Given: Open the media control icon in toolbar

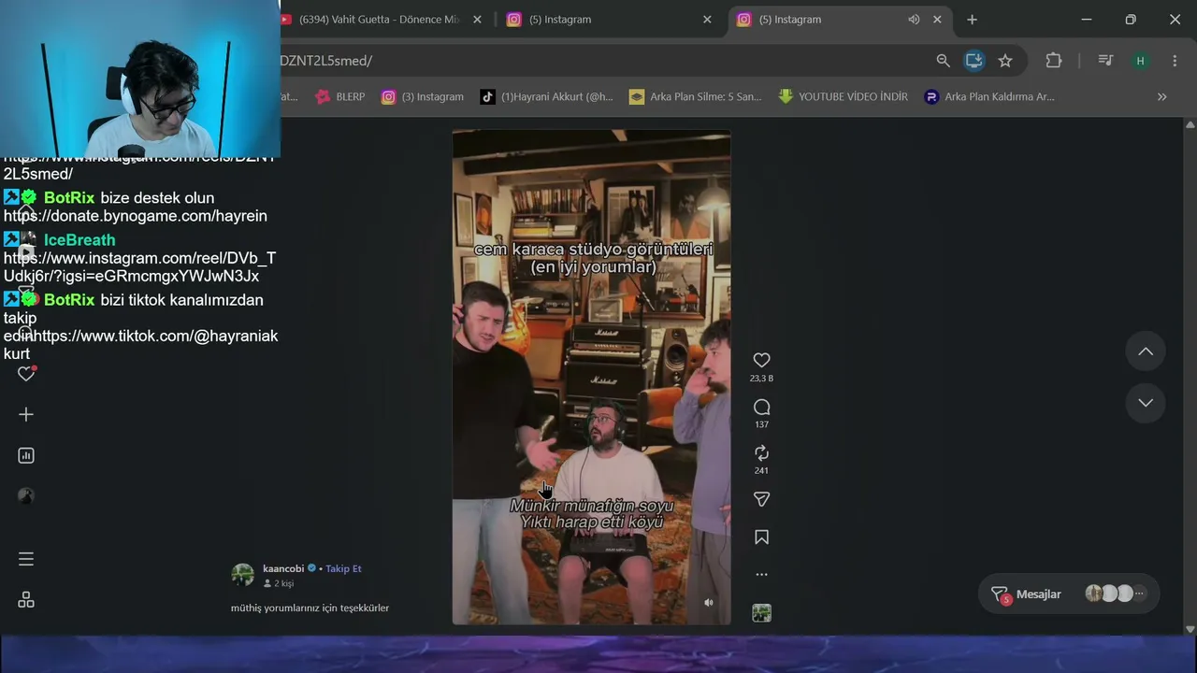Looking at the screenshot, I should [1105, 61].
